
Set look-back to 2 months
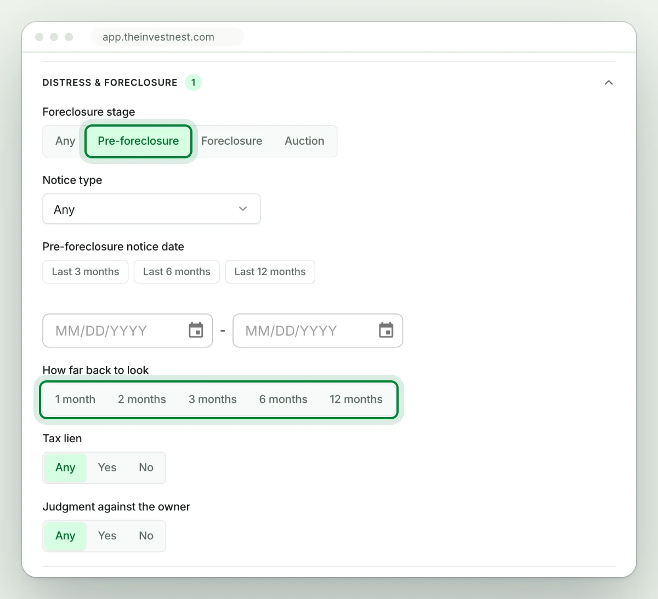click(x=142, y=400)
